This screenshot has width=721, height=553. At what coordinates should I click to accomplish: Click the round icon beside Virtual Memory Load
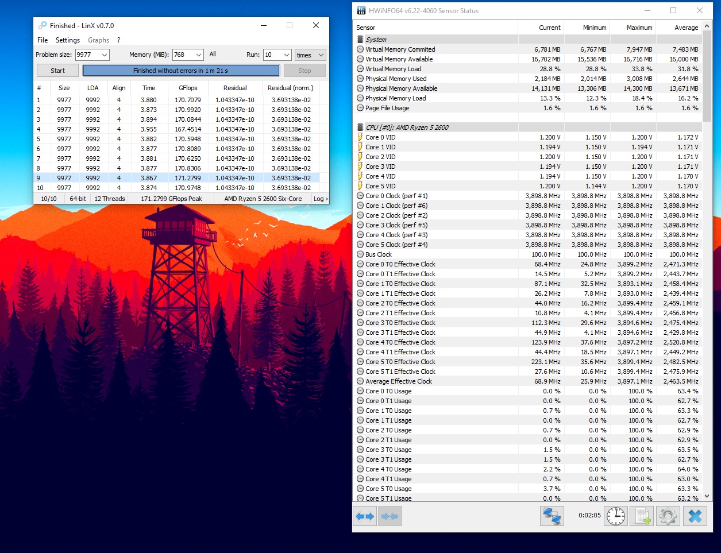360,69
